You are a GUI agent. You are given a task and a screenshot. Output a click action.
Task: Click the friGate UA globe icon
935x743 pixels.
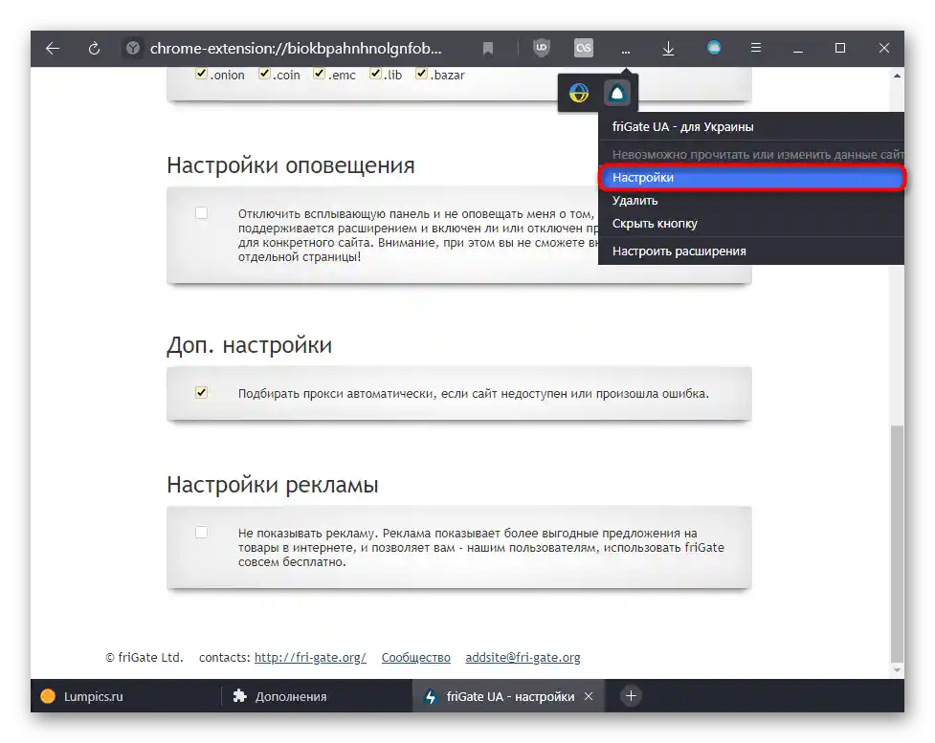(578, 93)
